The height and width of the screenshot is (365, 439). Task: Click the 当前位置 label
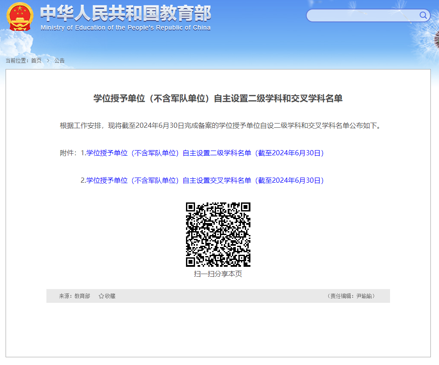[17, 60]
